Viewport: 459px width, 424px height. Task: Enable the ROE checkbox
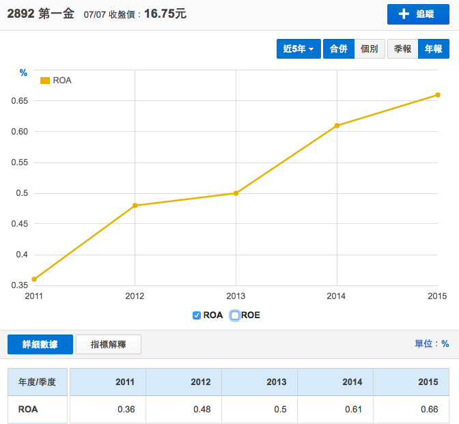[235, 315]
